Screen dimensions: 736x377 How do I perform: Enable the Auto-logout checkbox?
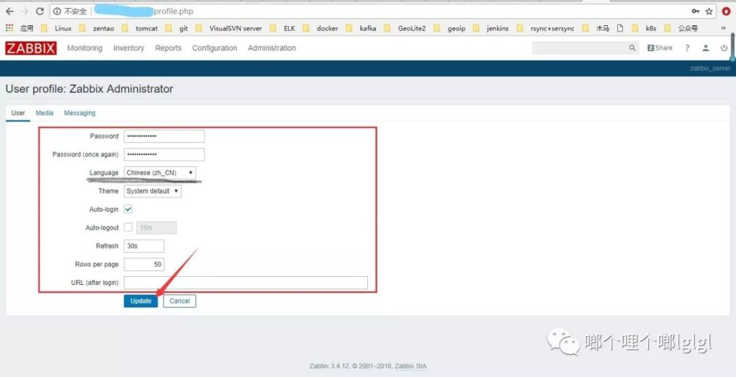pos(128,228)
